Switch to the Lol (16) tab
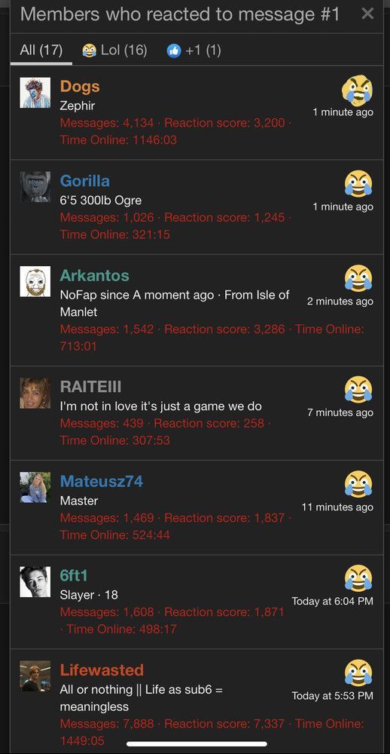Image resolution: width=390 pixels, height=754 pixels. [114, 50]
